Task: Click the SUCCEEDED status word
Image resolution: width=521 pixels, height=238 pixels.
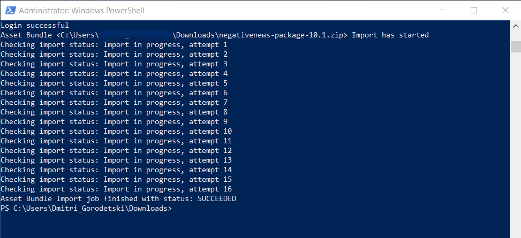Action: 217,199
